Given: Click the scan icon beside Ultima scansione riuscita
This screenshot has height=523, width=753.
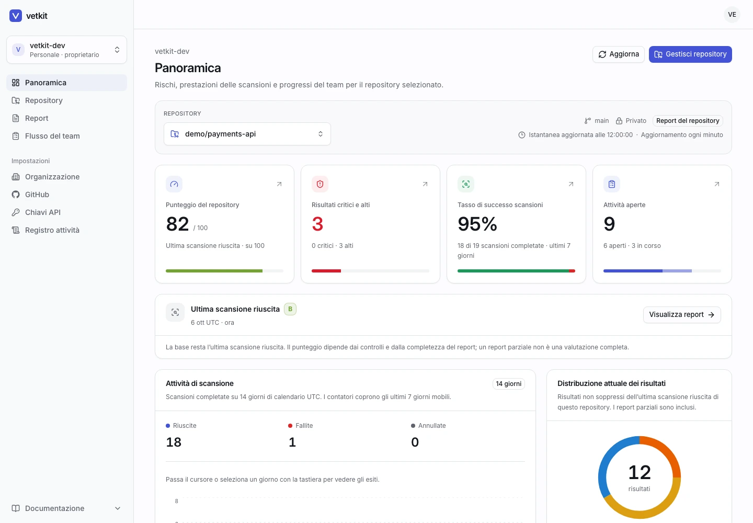Looking at the screenshot, I should point(175,312).
